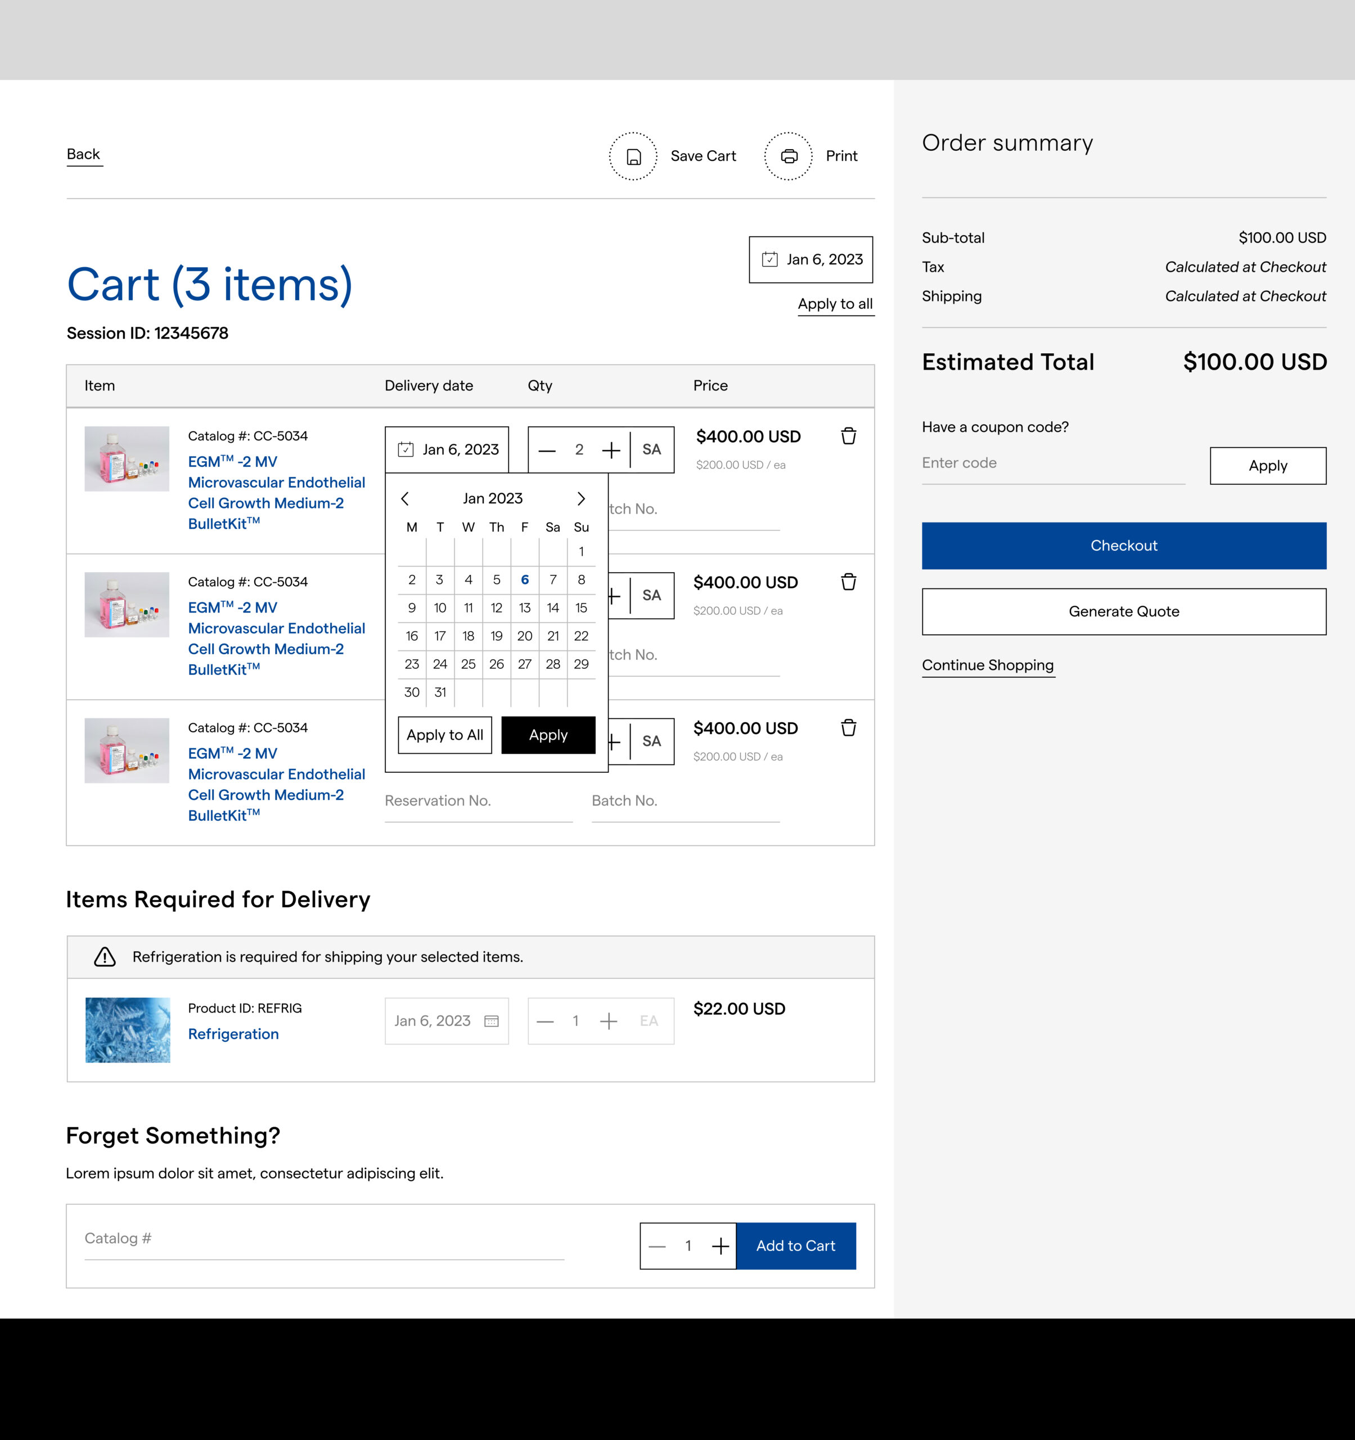Go to the previous month in the calendar
Image resolution: width=1355 pixels, height=1440 pixels.
406,498
